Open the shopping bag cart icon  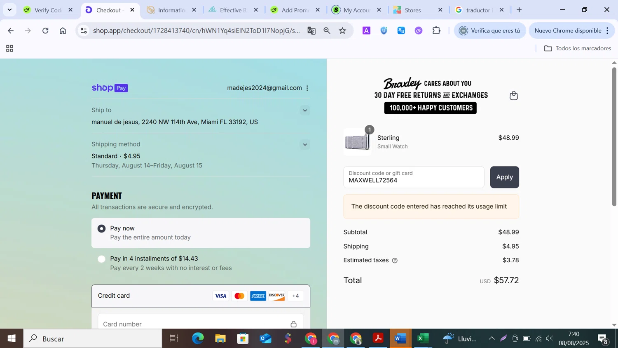(x=514, y=96)
